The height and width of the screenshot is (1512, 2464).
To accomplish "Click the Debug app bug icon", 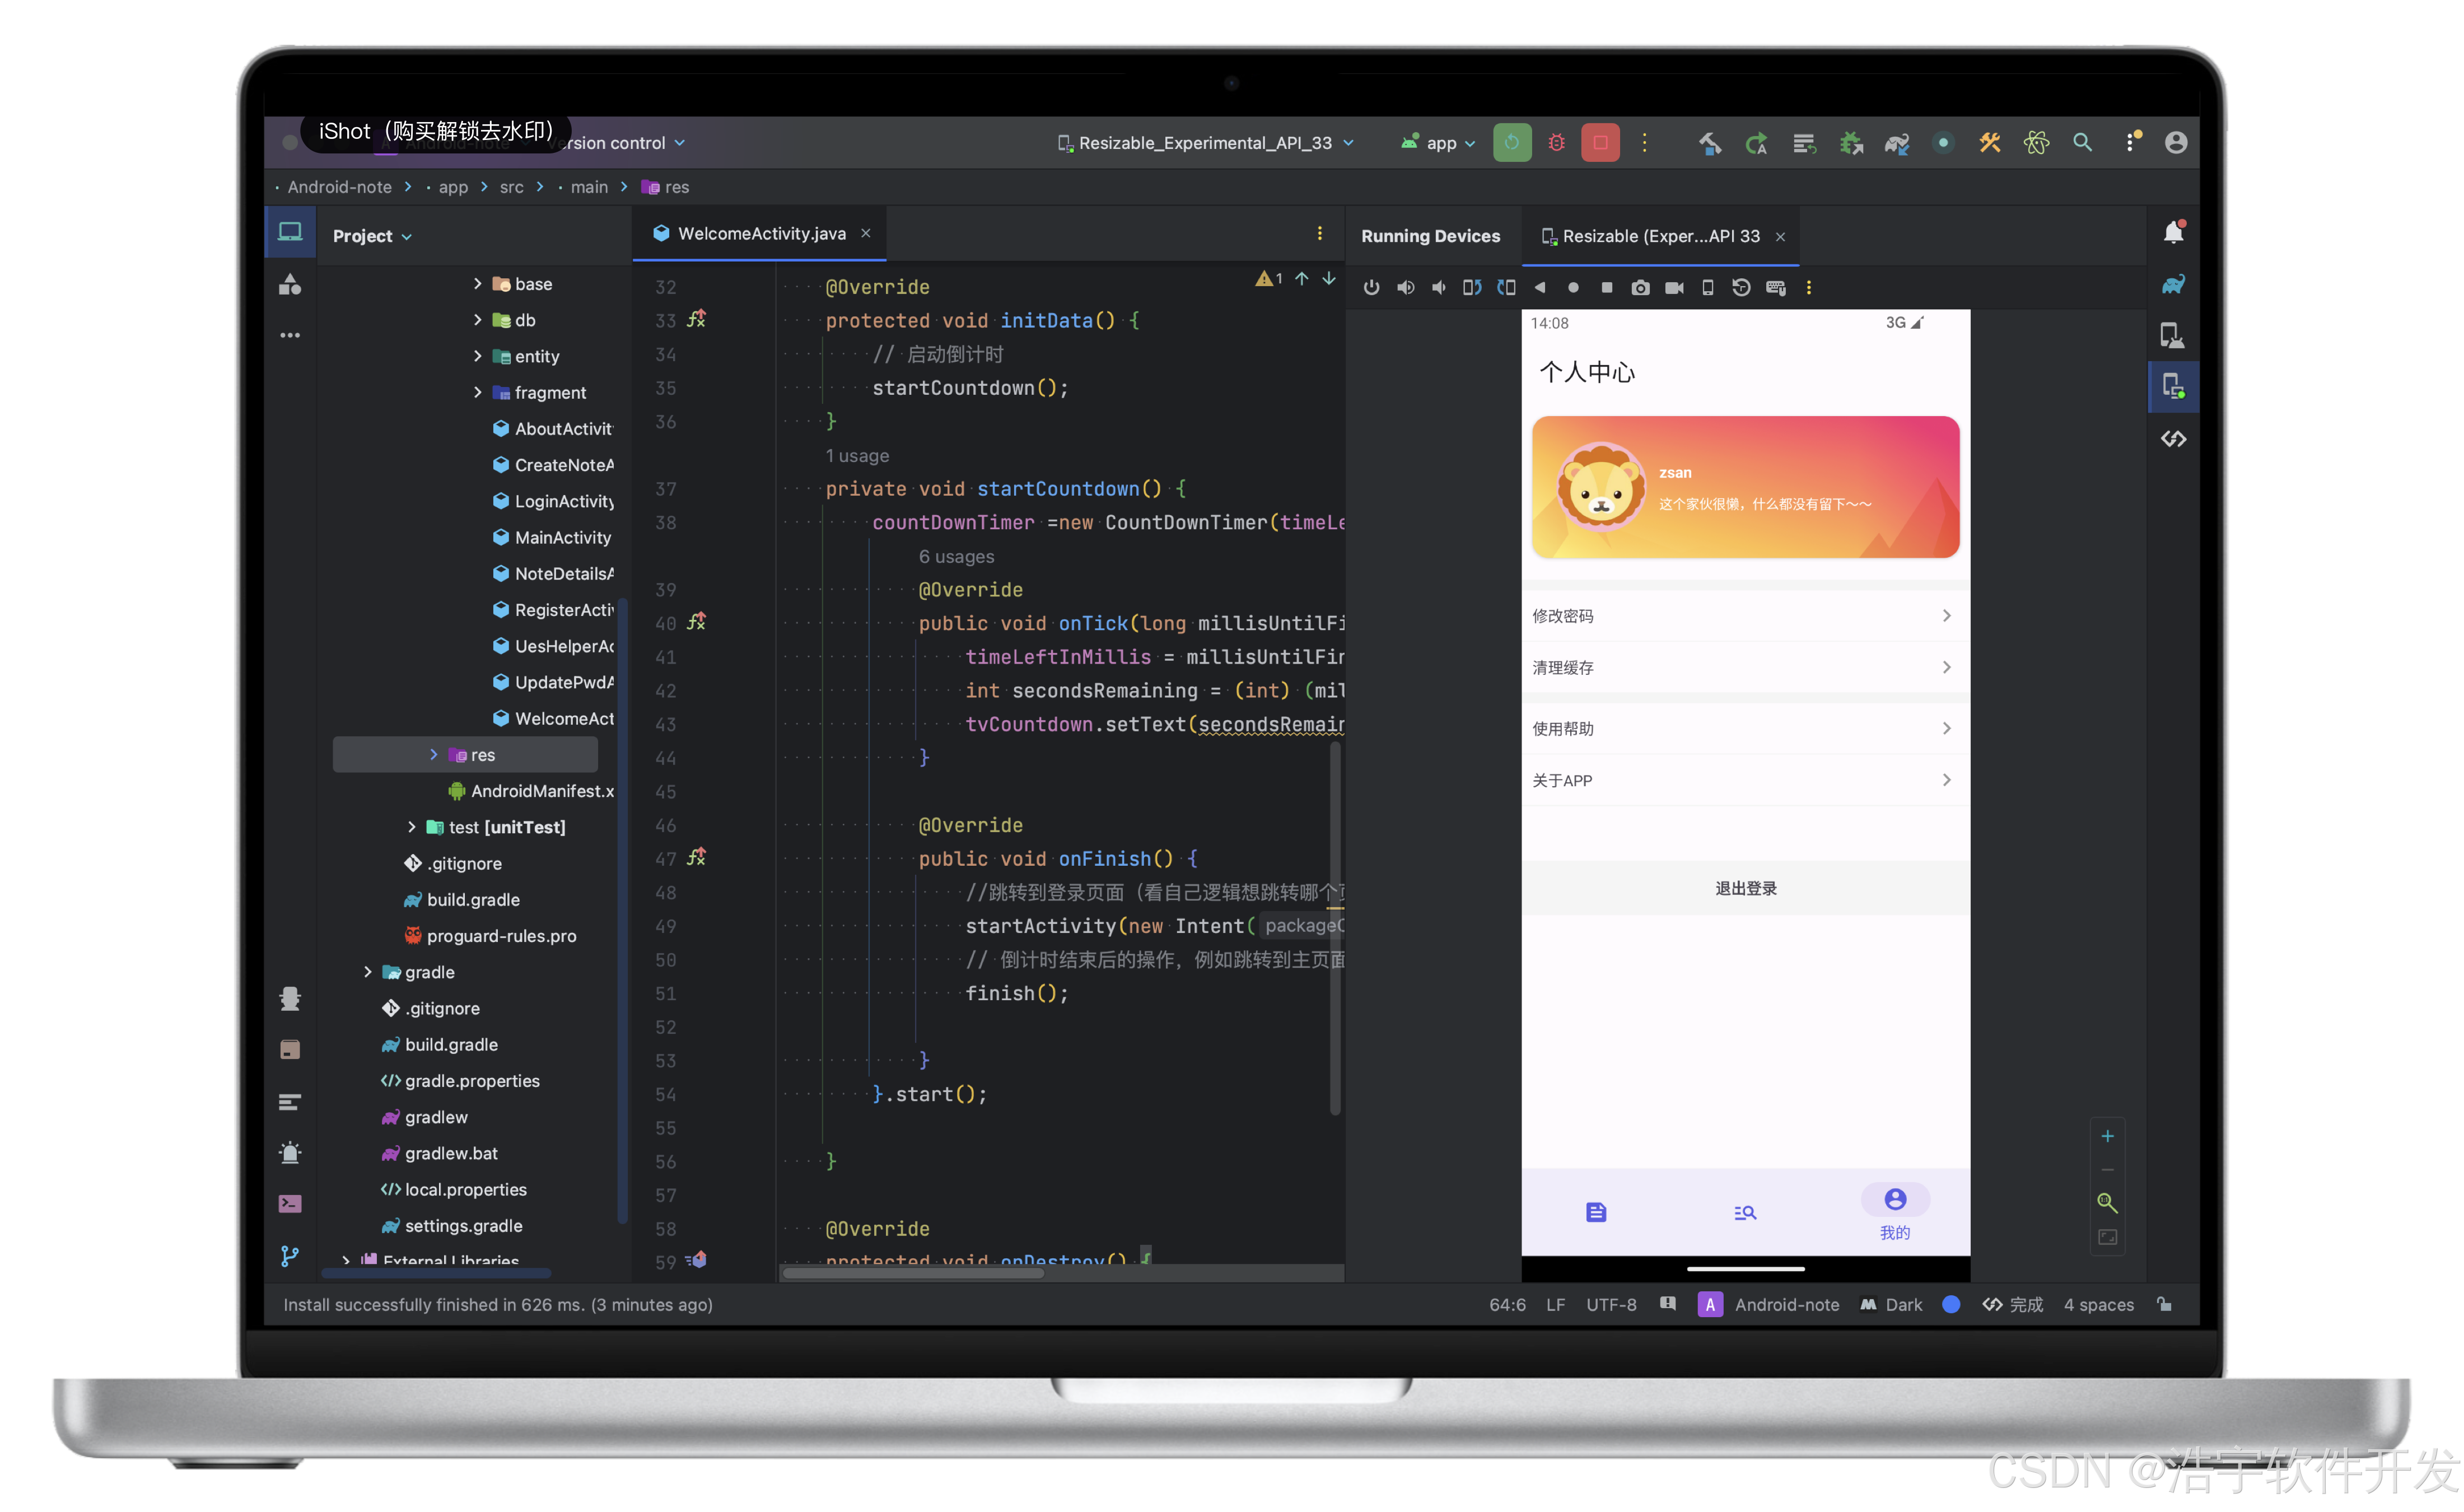I will pos(1557,143).
